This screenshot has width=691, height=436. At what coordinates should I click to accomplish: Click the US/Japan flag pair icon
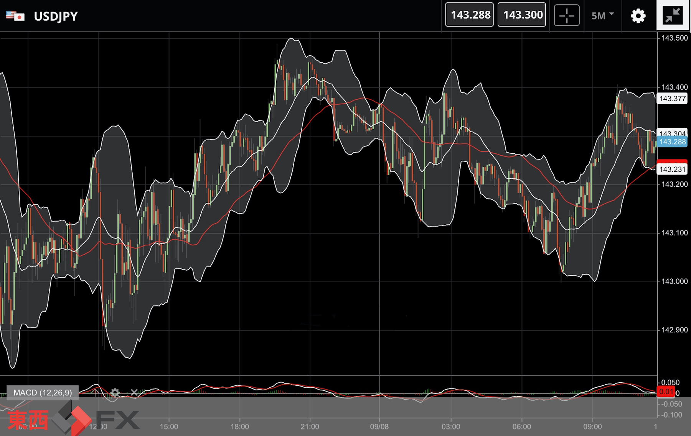pos(15,16)
